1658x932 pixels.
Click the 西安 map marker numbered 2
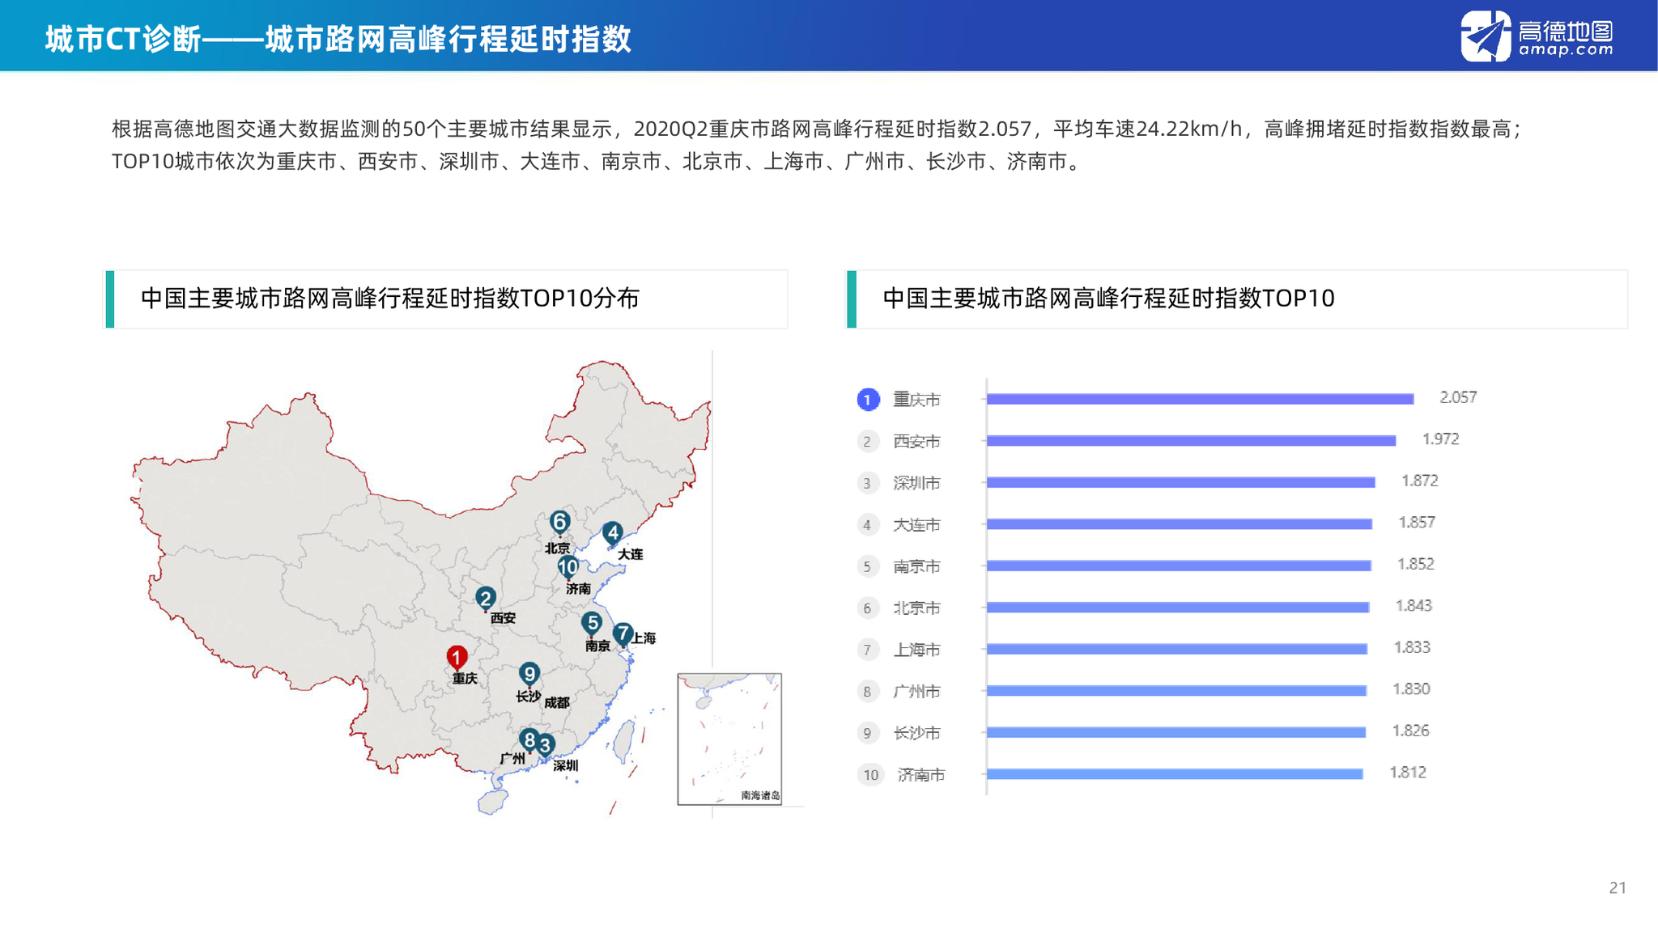(486, 598)
